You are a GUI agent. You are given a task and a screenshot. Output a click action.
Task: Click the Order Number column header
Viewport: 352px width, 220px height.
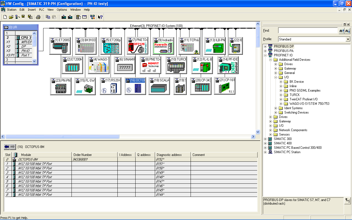95,155
